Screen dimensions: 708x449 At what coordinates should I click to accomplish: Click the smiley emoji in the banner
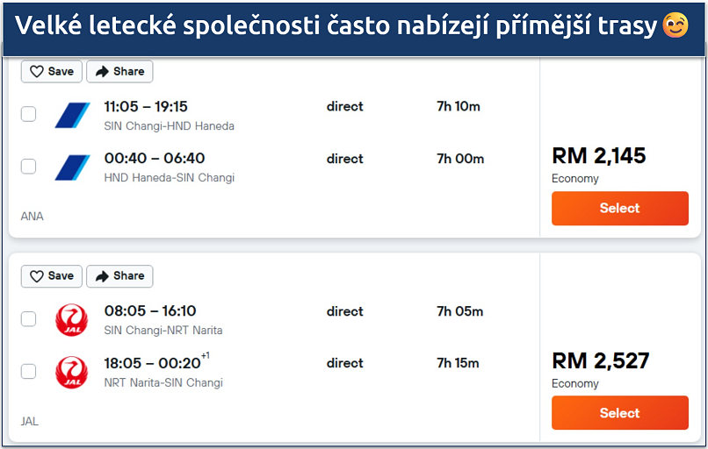click(x=675, y=26)
